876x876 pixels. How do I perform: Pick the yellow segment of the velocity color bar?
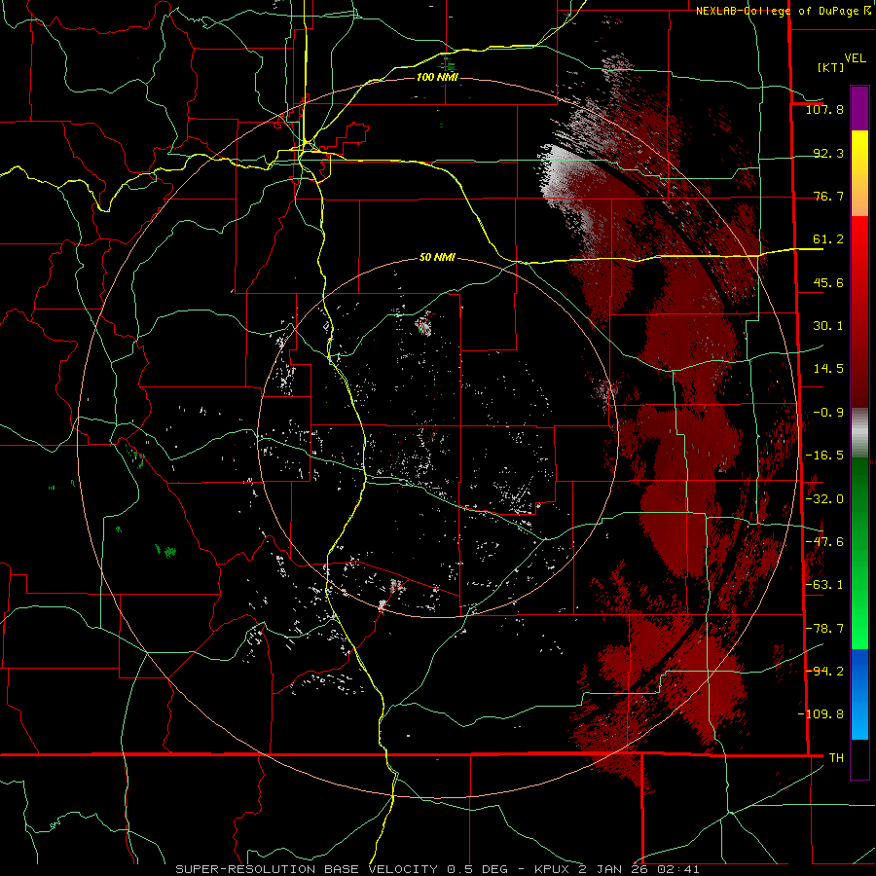pos(859,151)
